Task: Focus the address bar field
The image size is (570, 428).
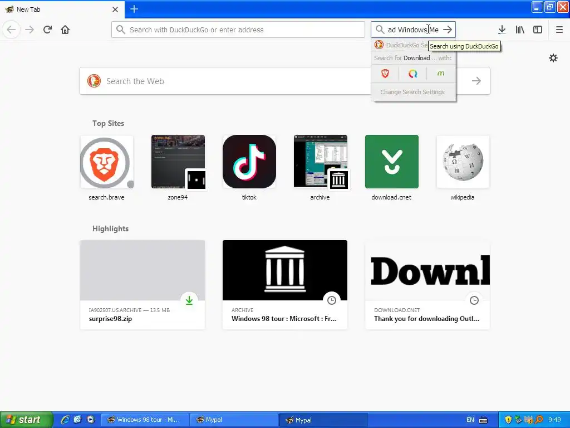Action: coord(238,30)
